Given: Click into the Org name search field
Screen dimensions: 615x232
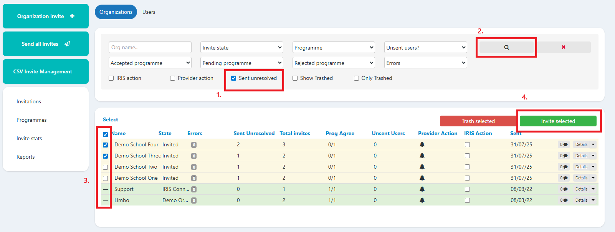Looking at the screenshot, I should point(150,47).
